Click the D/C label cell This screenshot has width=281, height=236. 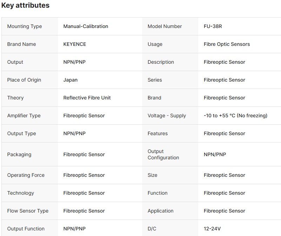[152, 229]
